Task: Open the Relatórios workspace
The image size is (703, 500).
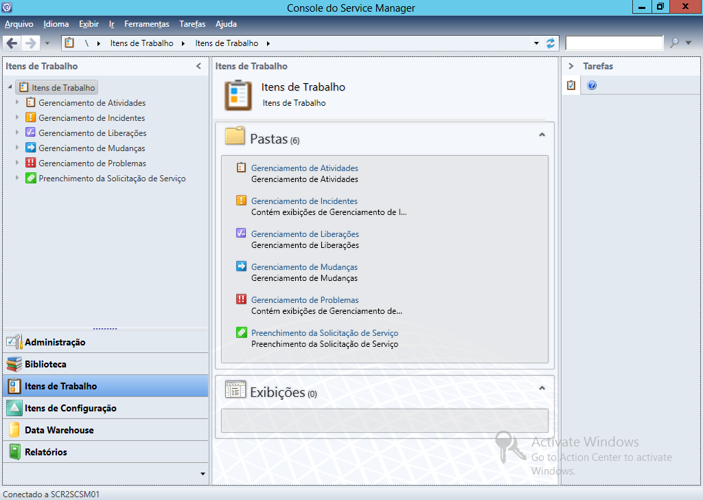Action: click(x=45, y=452)
